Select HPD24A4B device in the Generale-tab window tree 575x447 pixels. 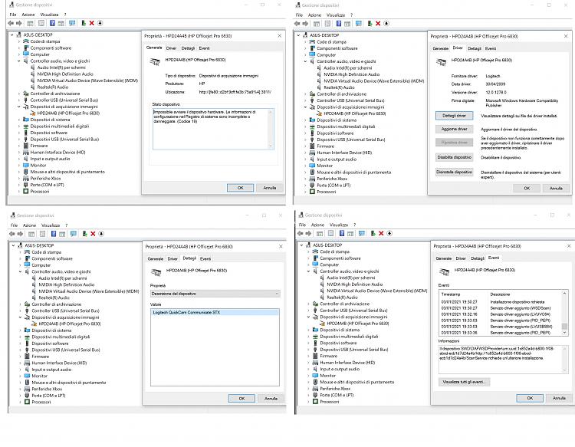(68, 113)
